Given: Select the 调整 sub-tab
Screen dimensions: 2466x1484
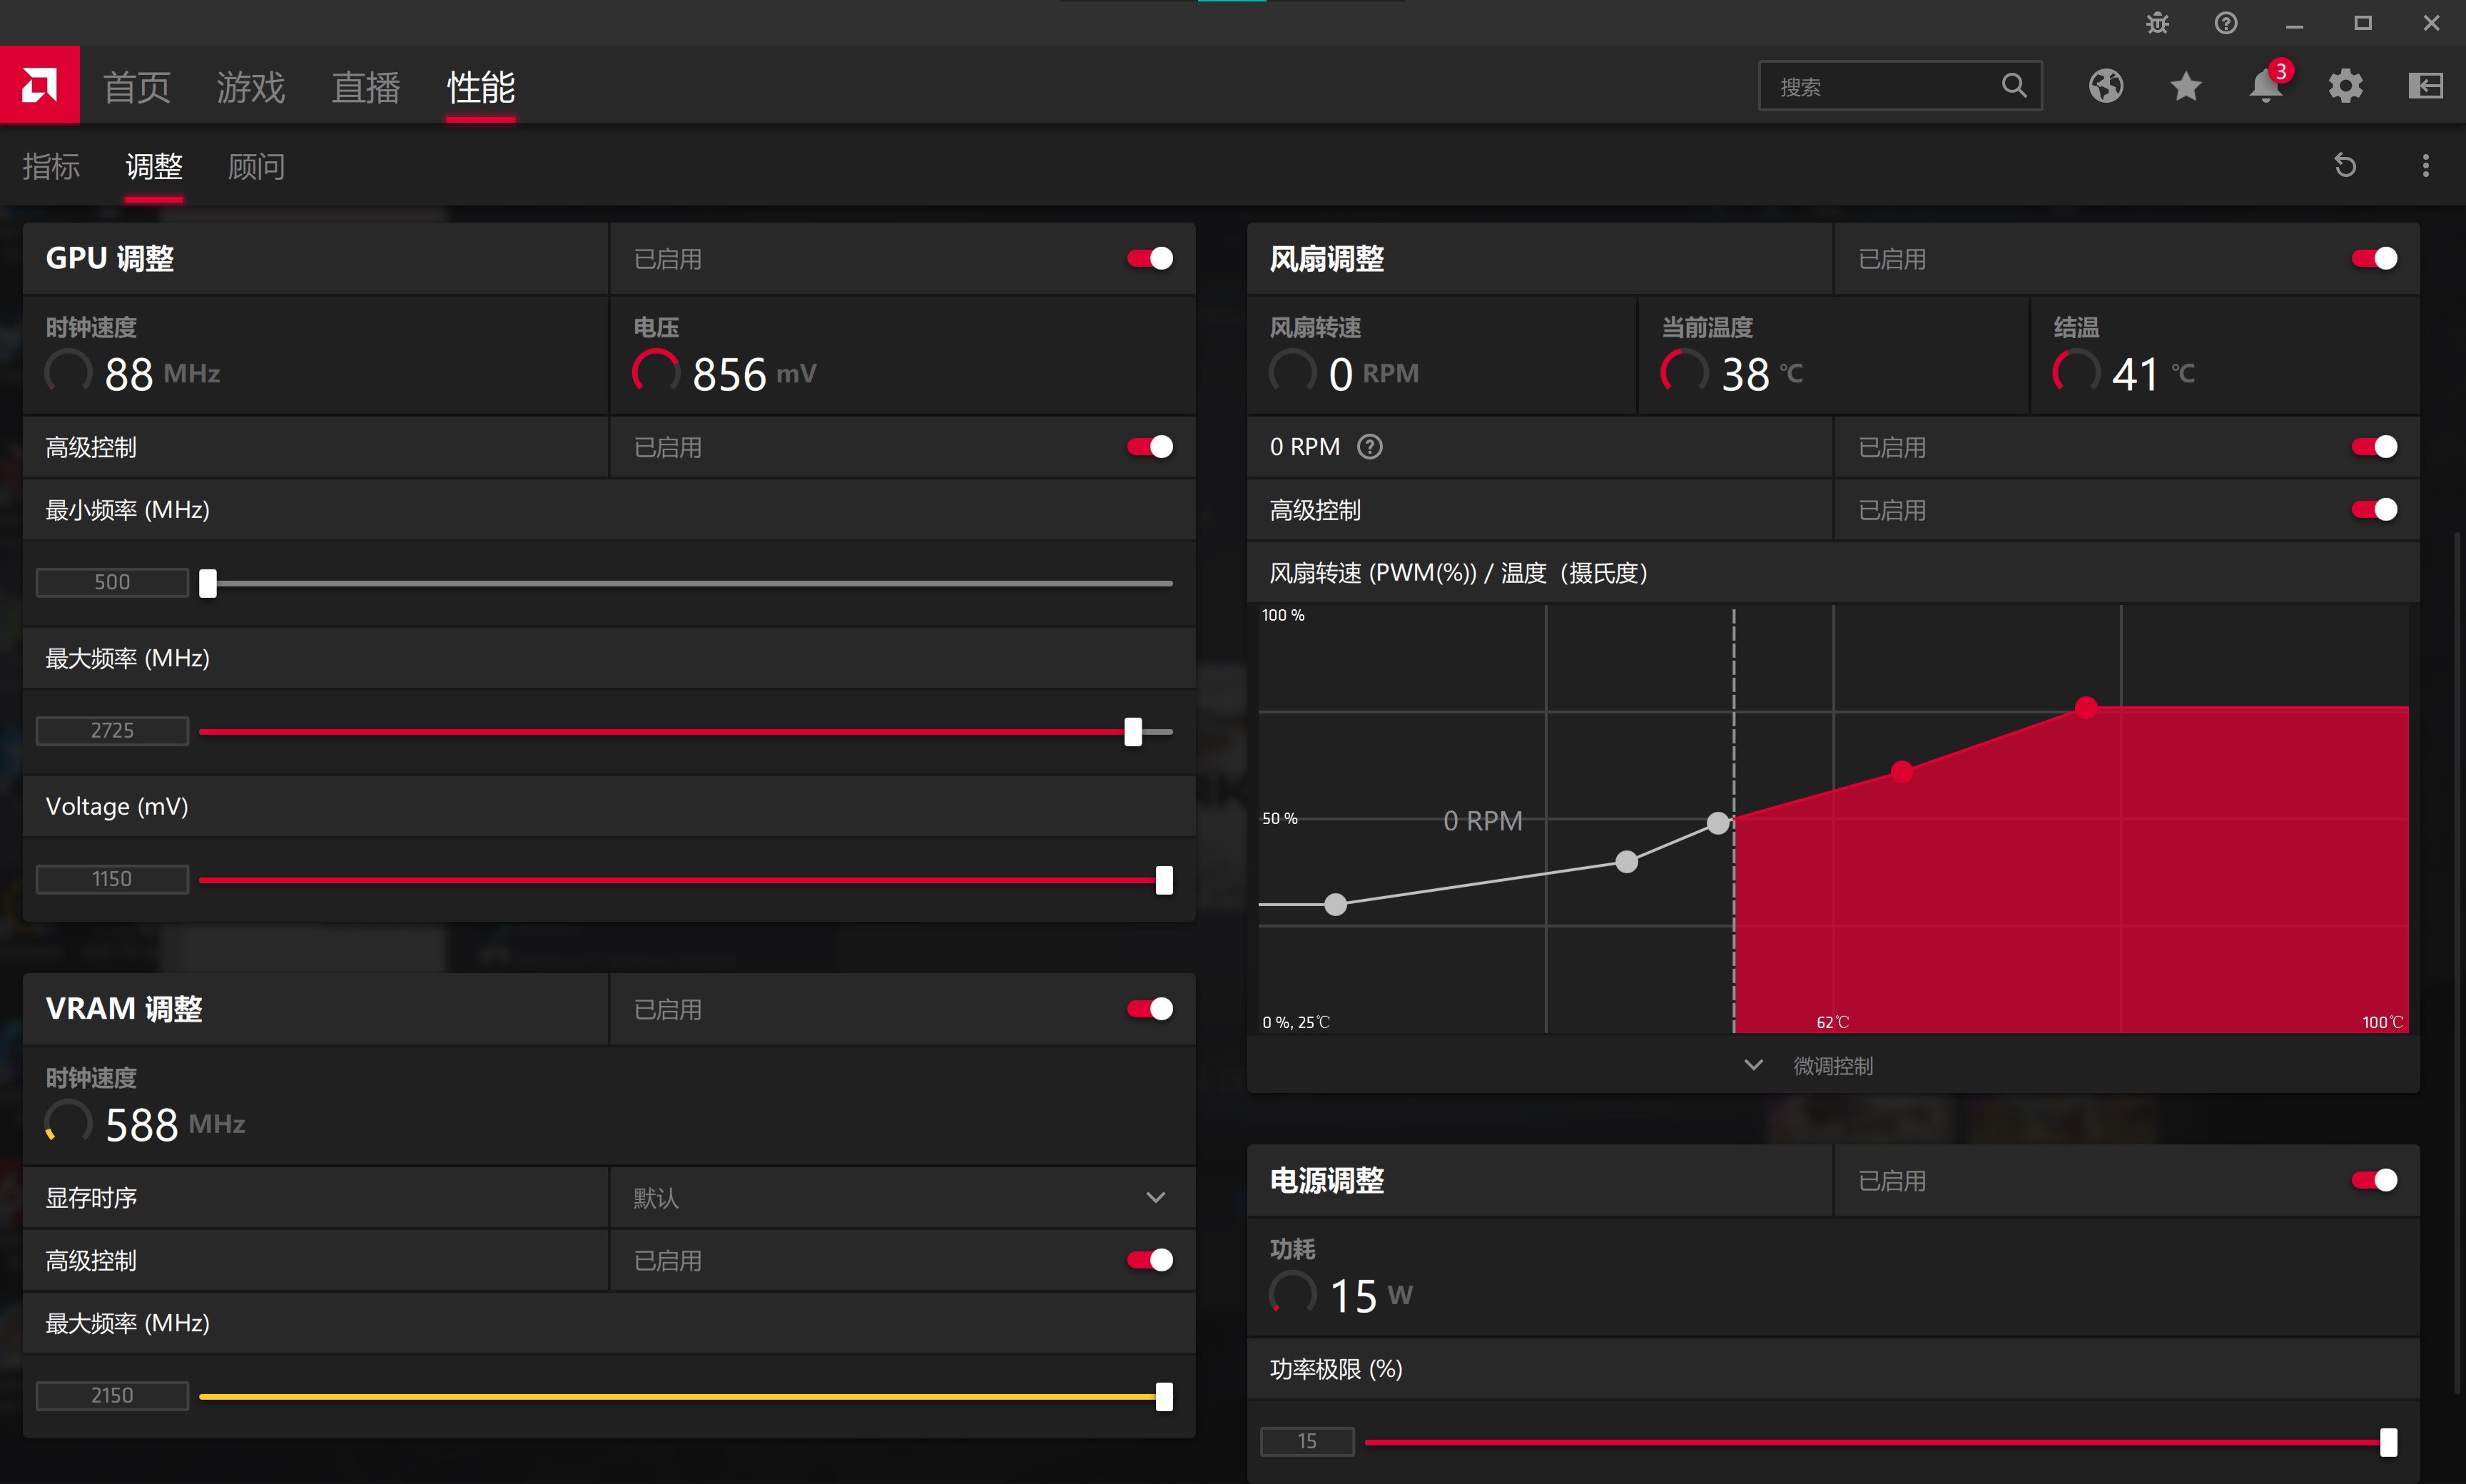Looking at the screenshot, I should 154,166.
